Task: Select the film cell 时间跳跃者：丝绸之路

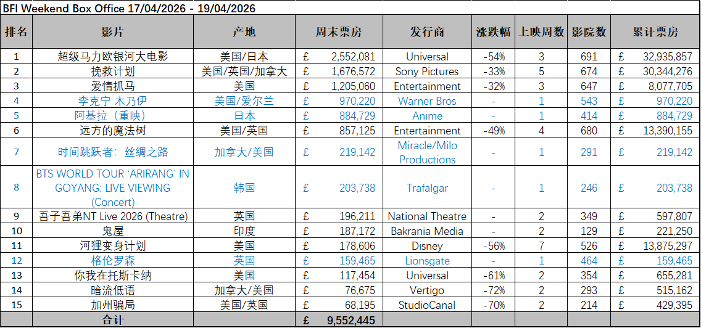Action: pyautogui.click(x=113, y=152)
